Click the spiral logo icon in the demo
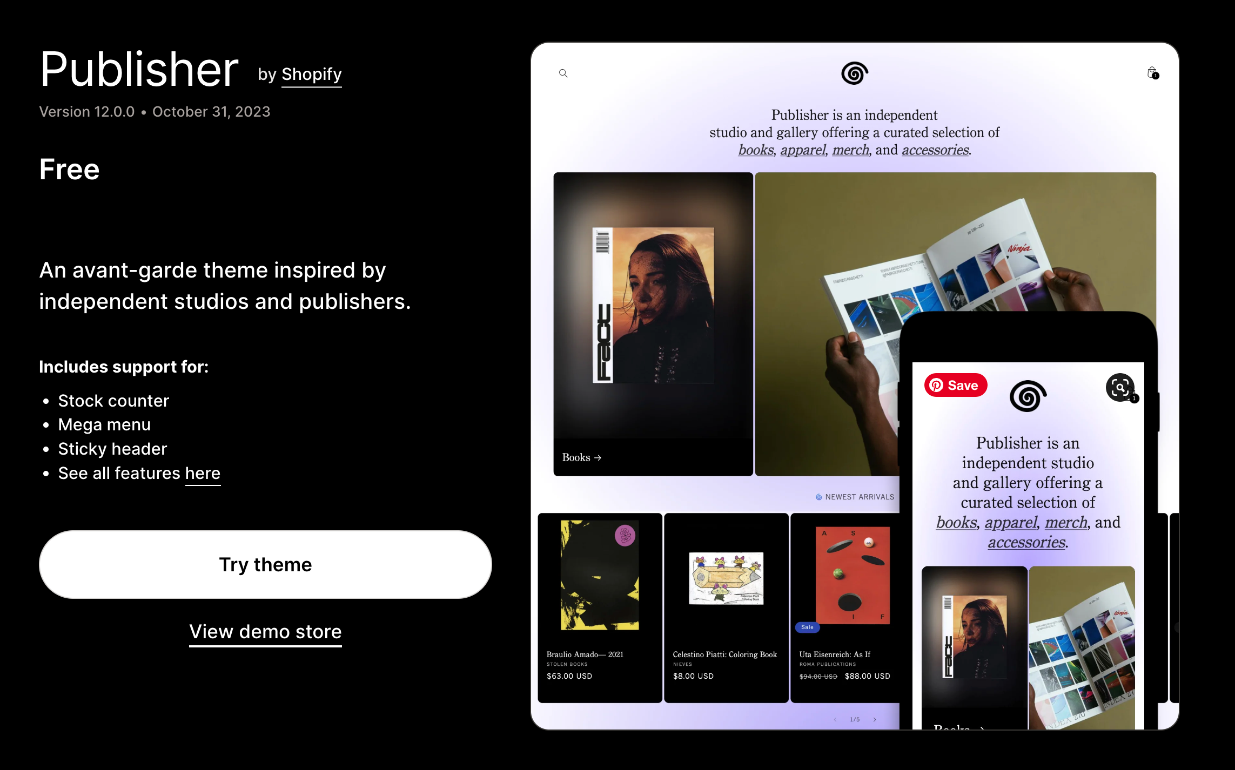This screenshot has height=770, width=1235. click(854, 73)
